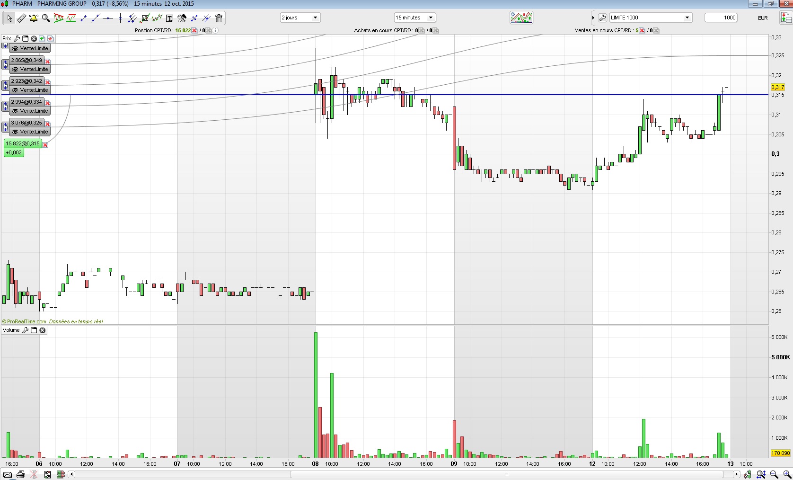
Task: Toggle eye on 2 865@0,349 Vente:Limite order
Action: (x=15, y=69)
